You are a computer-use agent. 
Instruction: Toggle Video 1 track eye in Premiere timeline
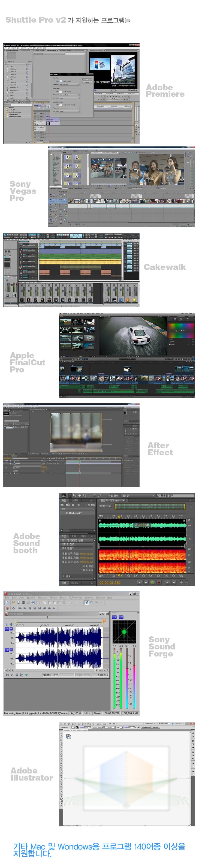click(x=35, y=122)
